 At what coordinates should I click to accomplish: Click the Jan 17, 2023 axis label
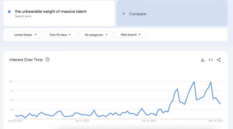(82, 121)
